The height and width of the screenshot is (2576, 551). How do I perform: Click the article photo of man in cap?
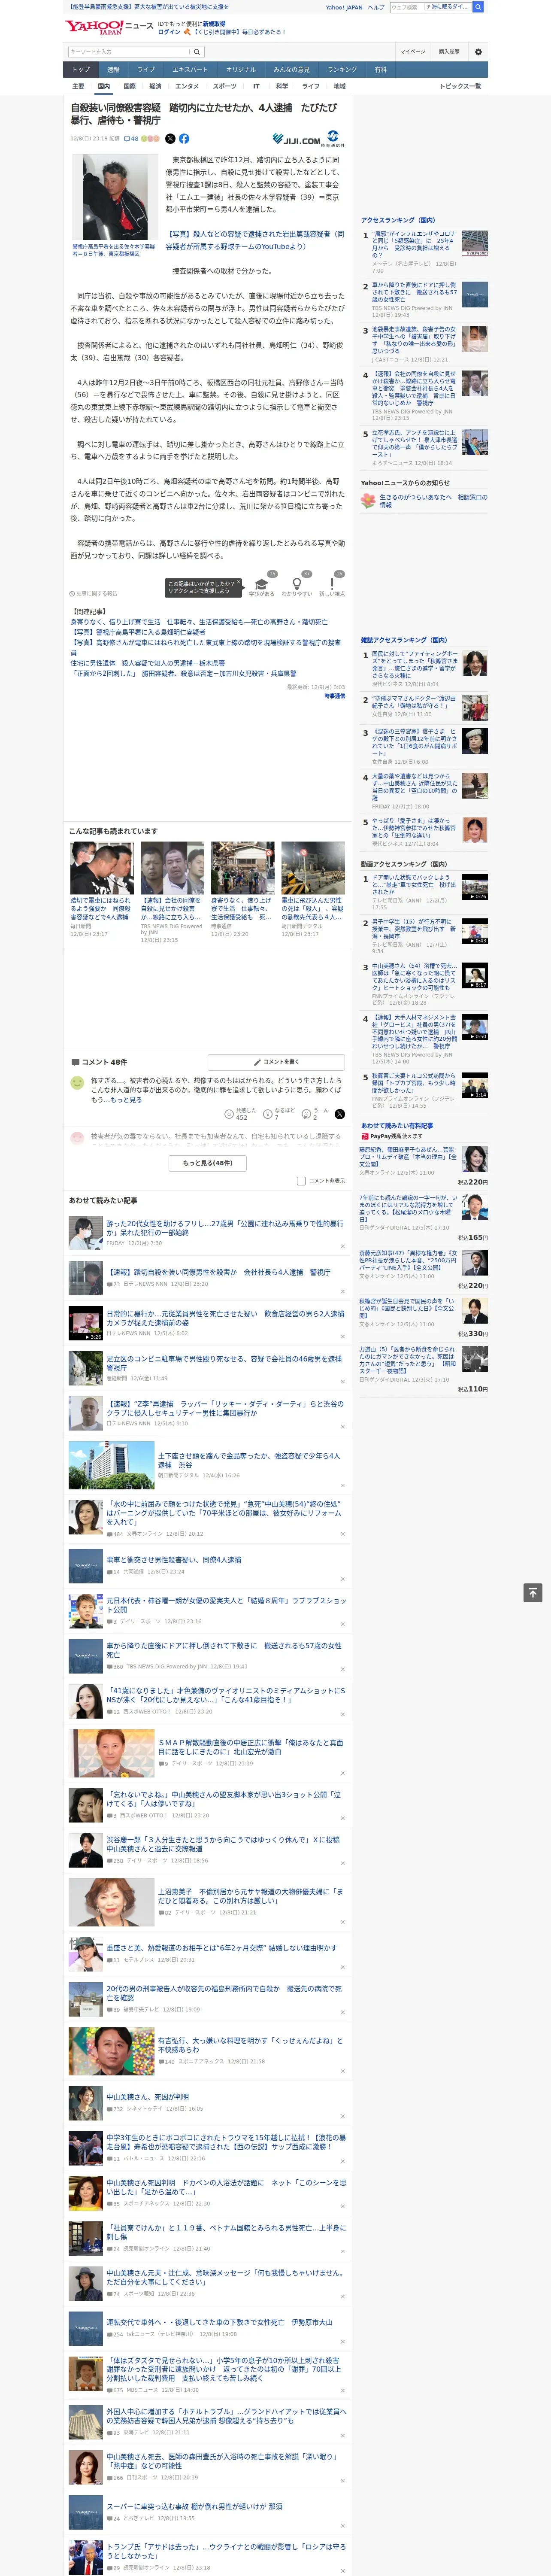[x=116, y=197]
